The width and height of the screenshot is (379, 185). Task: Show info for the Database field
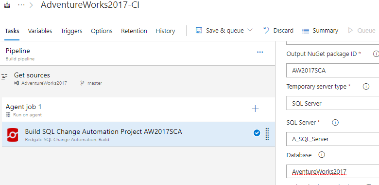pyautogui.click(x=322, y=155)
